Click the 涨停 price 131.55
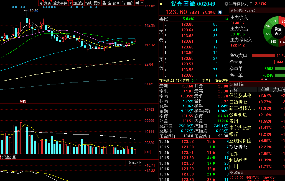The width and height of the screenshot is (285, 181). [187, 116]
